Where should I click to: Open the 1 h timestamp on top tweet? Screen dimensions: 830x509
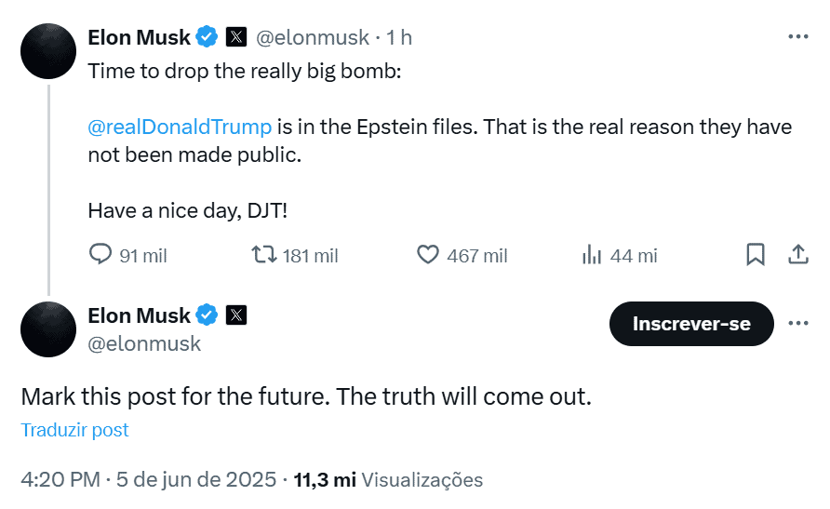pos(398,37)
